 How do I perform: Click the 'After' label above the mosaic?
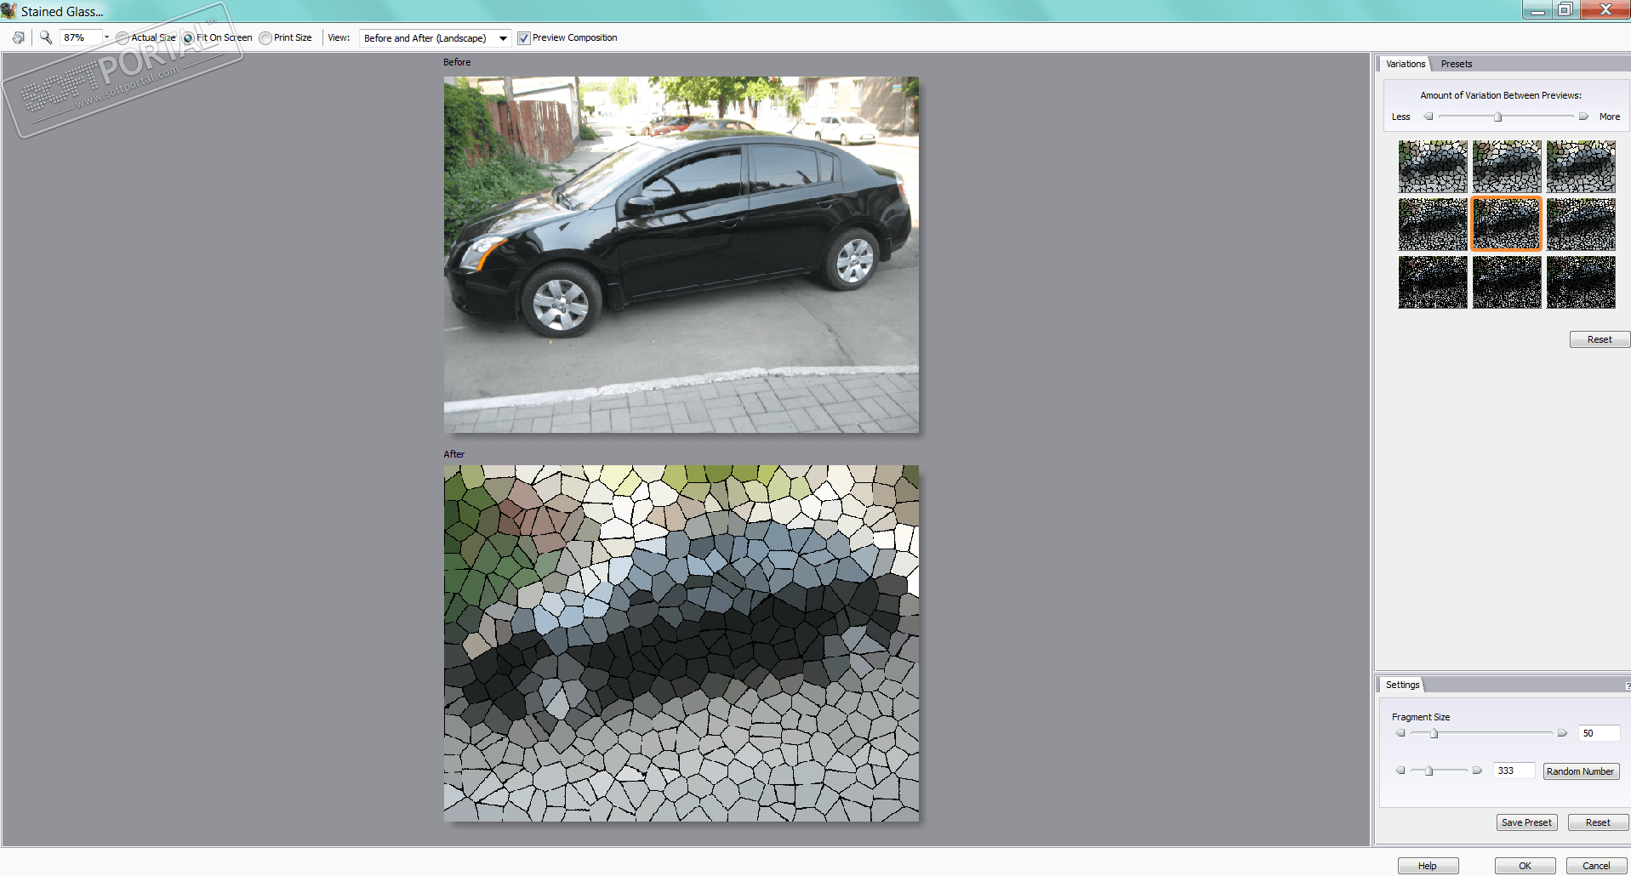pos(454,454)
